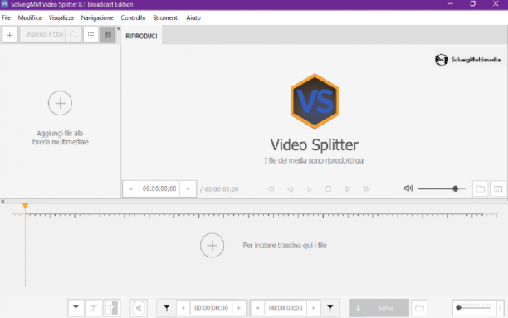The image size is (508, 318).
Task: Open the Visualizza menu
Action: pos(61,17)
